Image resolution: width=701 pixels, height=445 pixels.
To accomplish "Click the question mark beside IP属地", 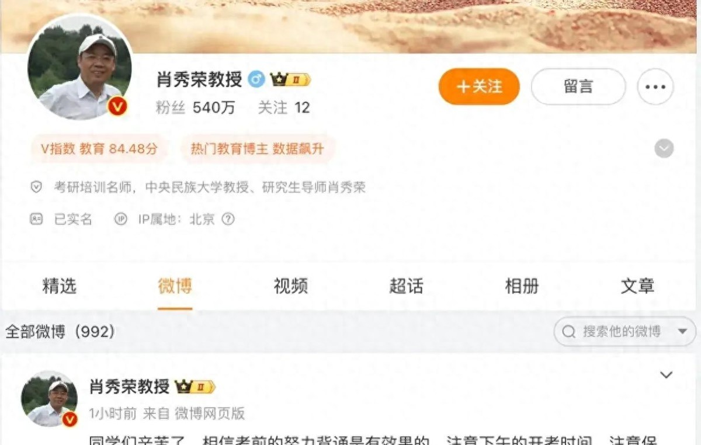I will 228,219.
